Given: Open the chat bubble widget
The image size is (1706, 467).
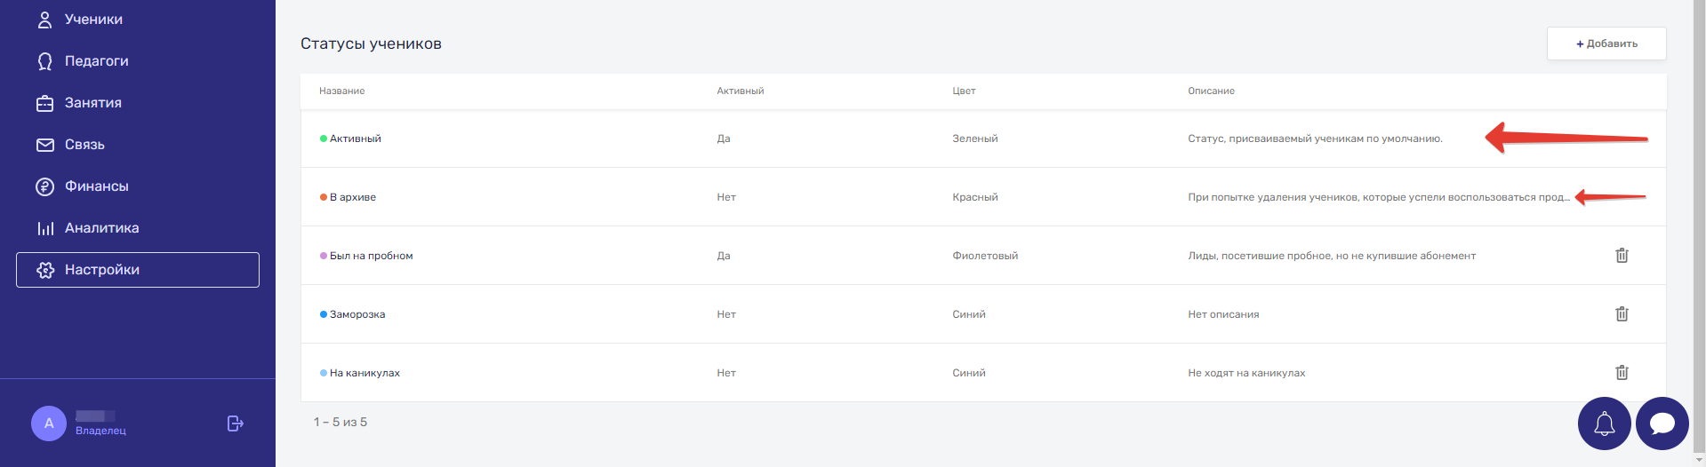Looking at the screenshot, I should tap(1662, 423).
